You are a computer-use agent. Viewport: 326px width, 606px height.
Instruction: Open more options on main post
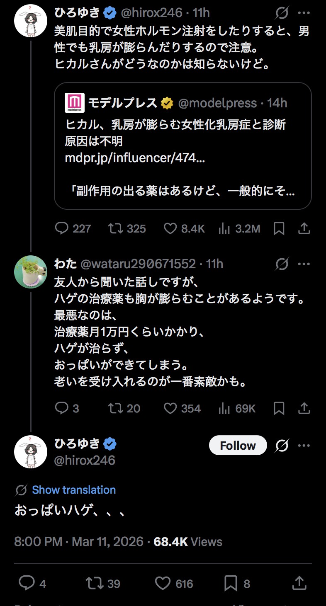[304, 446]
